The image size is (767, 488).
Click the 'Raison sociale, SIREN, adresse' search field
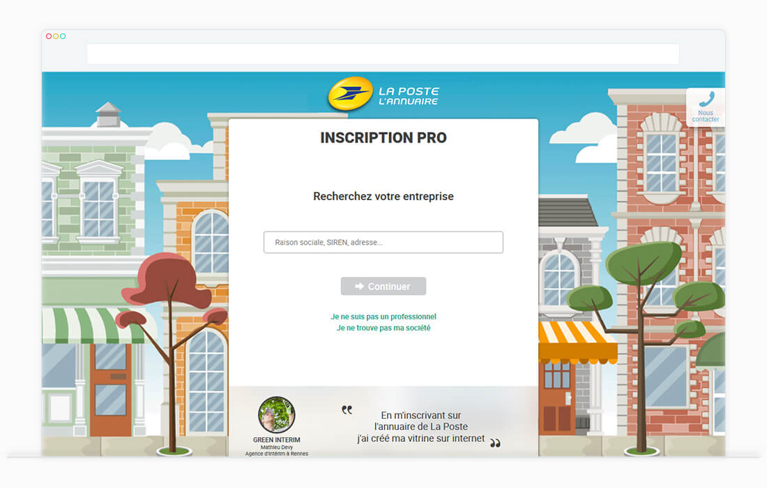tap(383, 243)
